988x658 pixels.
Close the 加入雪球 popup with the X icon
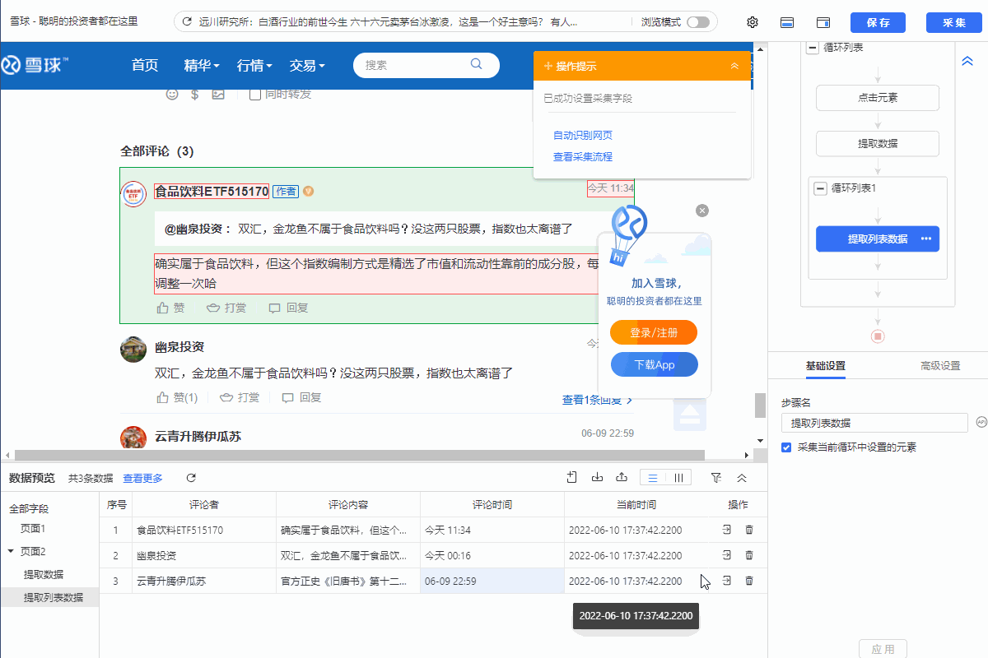coord(702,211)
